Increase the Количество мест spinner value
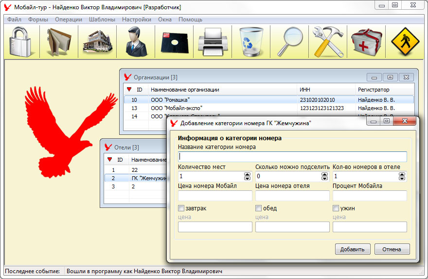The height and width of the screenshot is (279, 428). pyautogui.click(x=248, y=174)
